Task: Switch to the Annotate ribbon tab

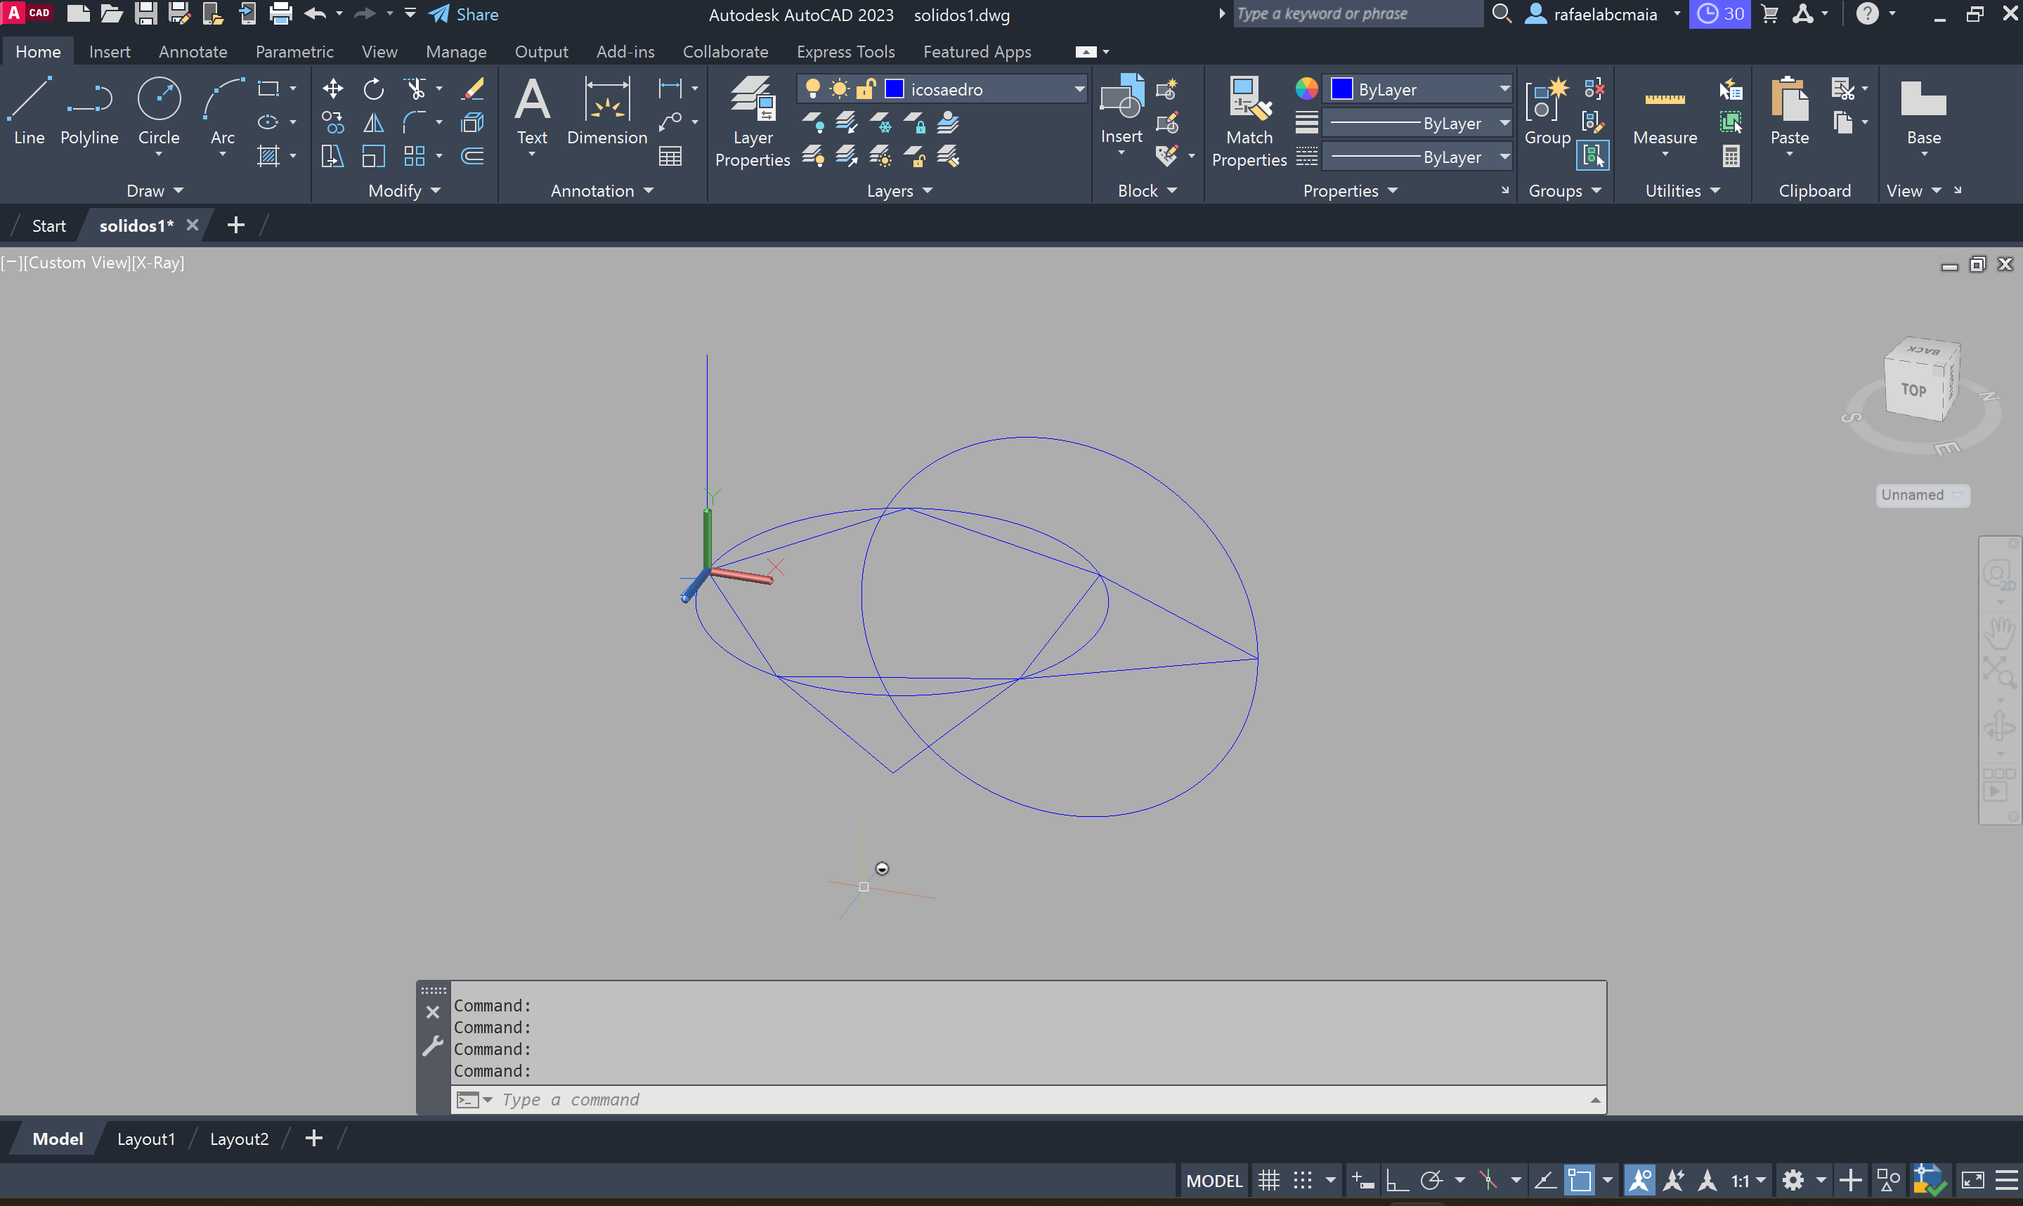Action: click(193, 51)
